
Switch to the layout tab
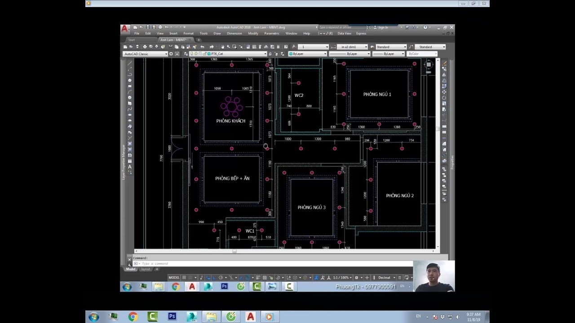tap(146, 269)
